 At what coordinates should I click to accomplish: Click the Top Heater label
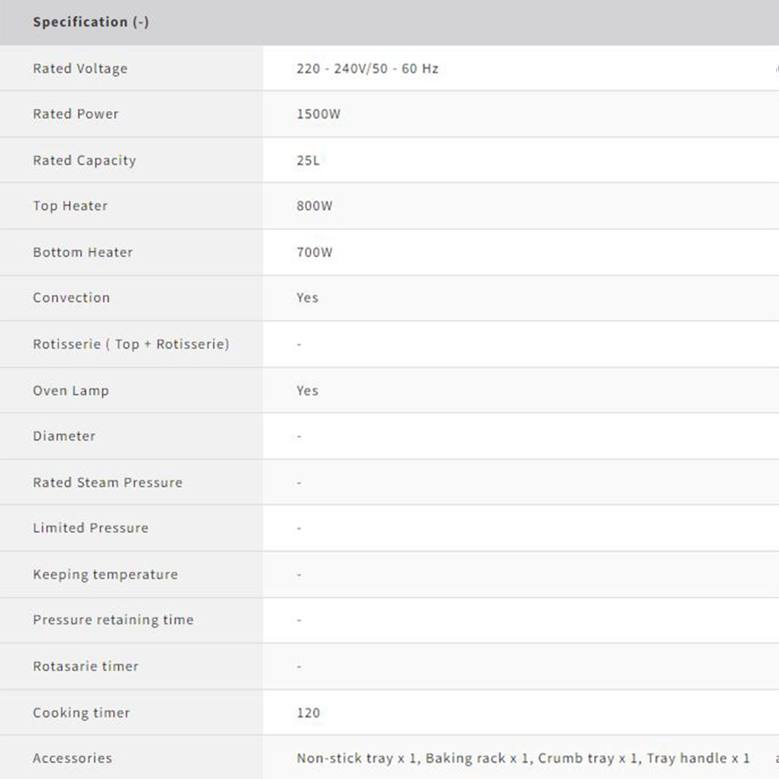pyautogui.click(x=70, y=206)
